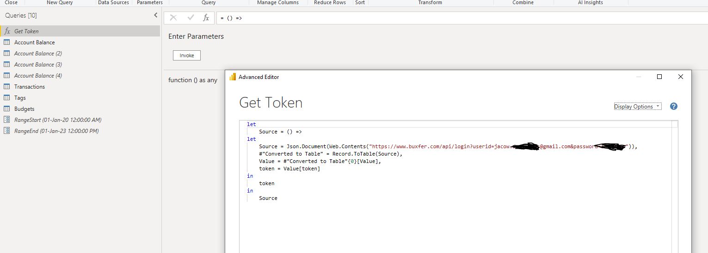Click the 'token = Value[token]' code line

click(x=289, y=169)
